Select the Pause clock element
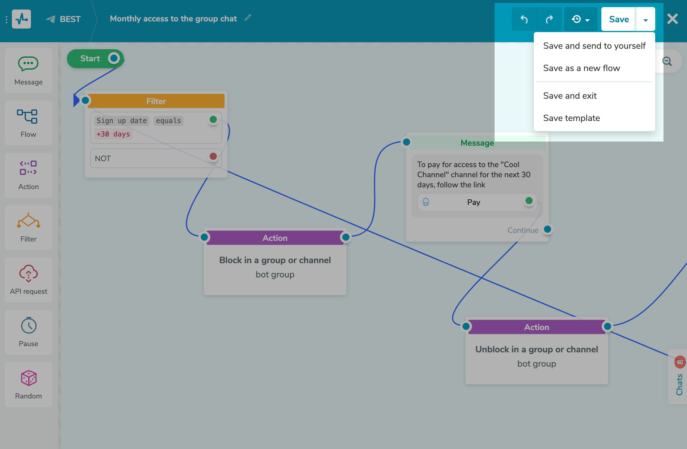Viewport: 687px width, 449px height. (29, 332)
